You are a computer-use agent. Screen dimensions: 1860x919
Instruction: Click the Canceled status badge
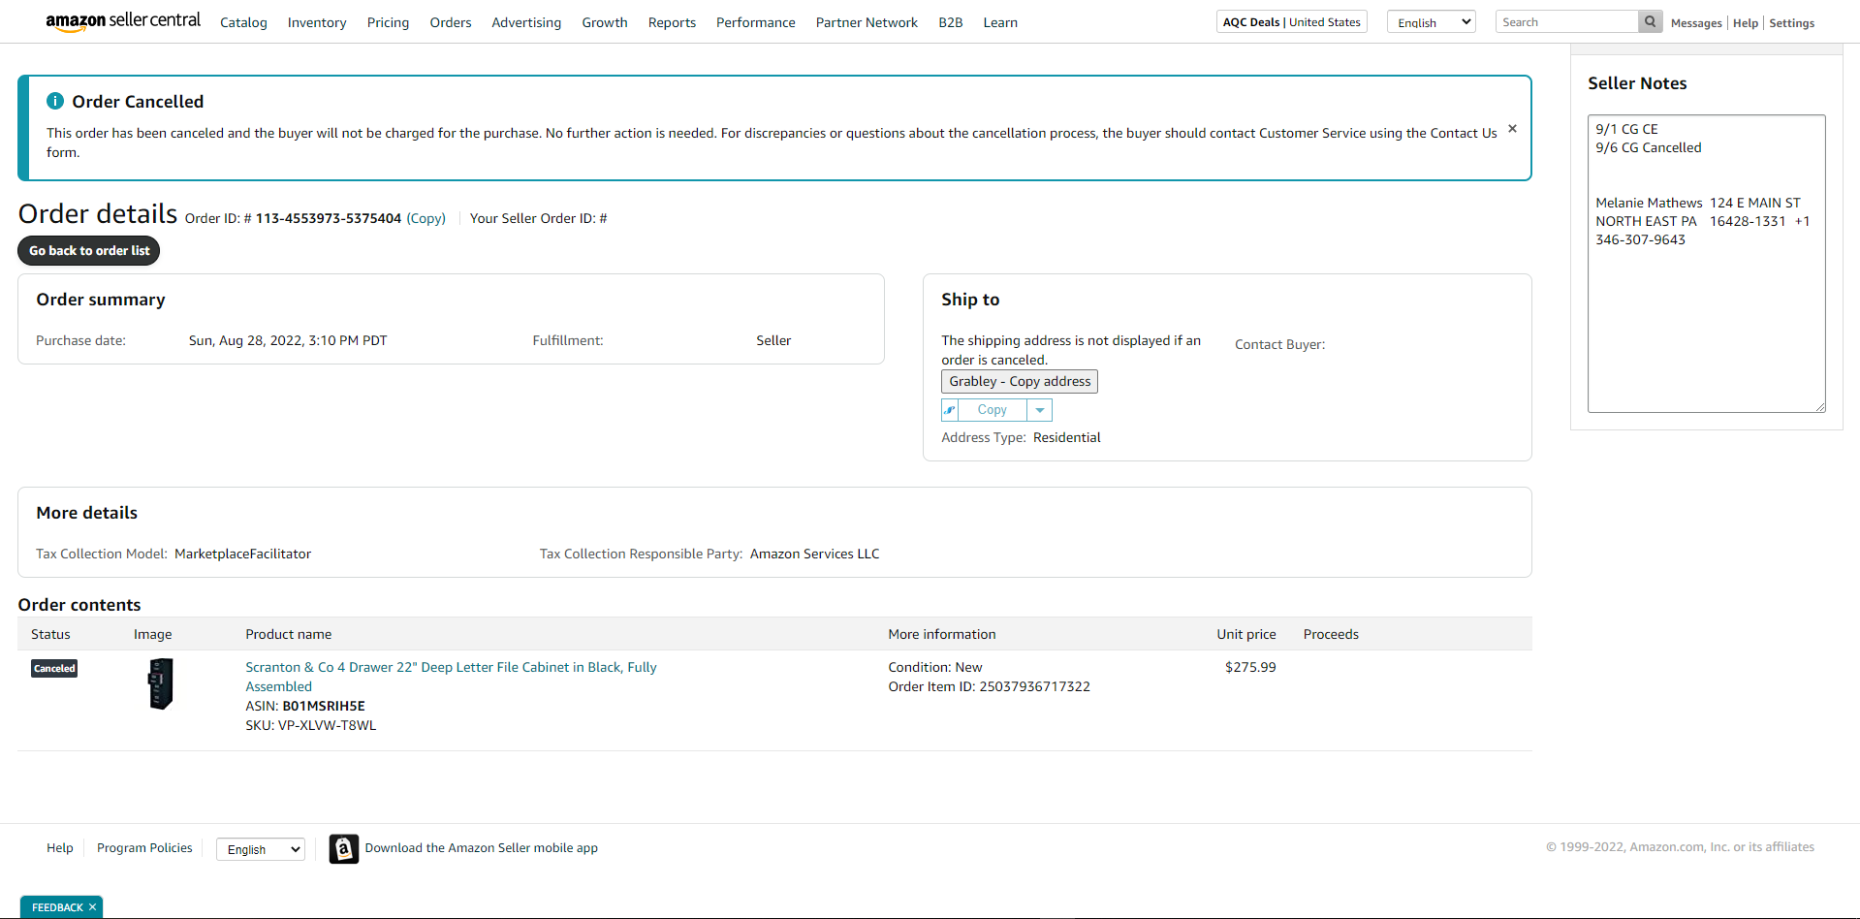(54, 668)
